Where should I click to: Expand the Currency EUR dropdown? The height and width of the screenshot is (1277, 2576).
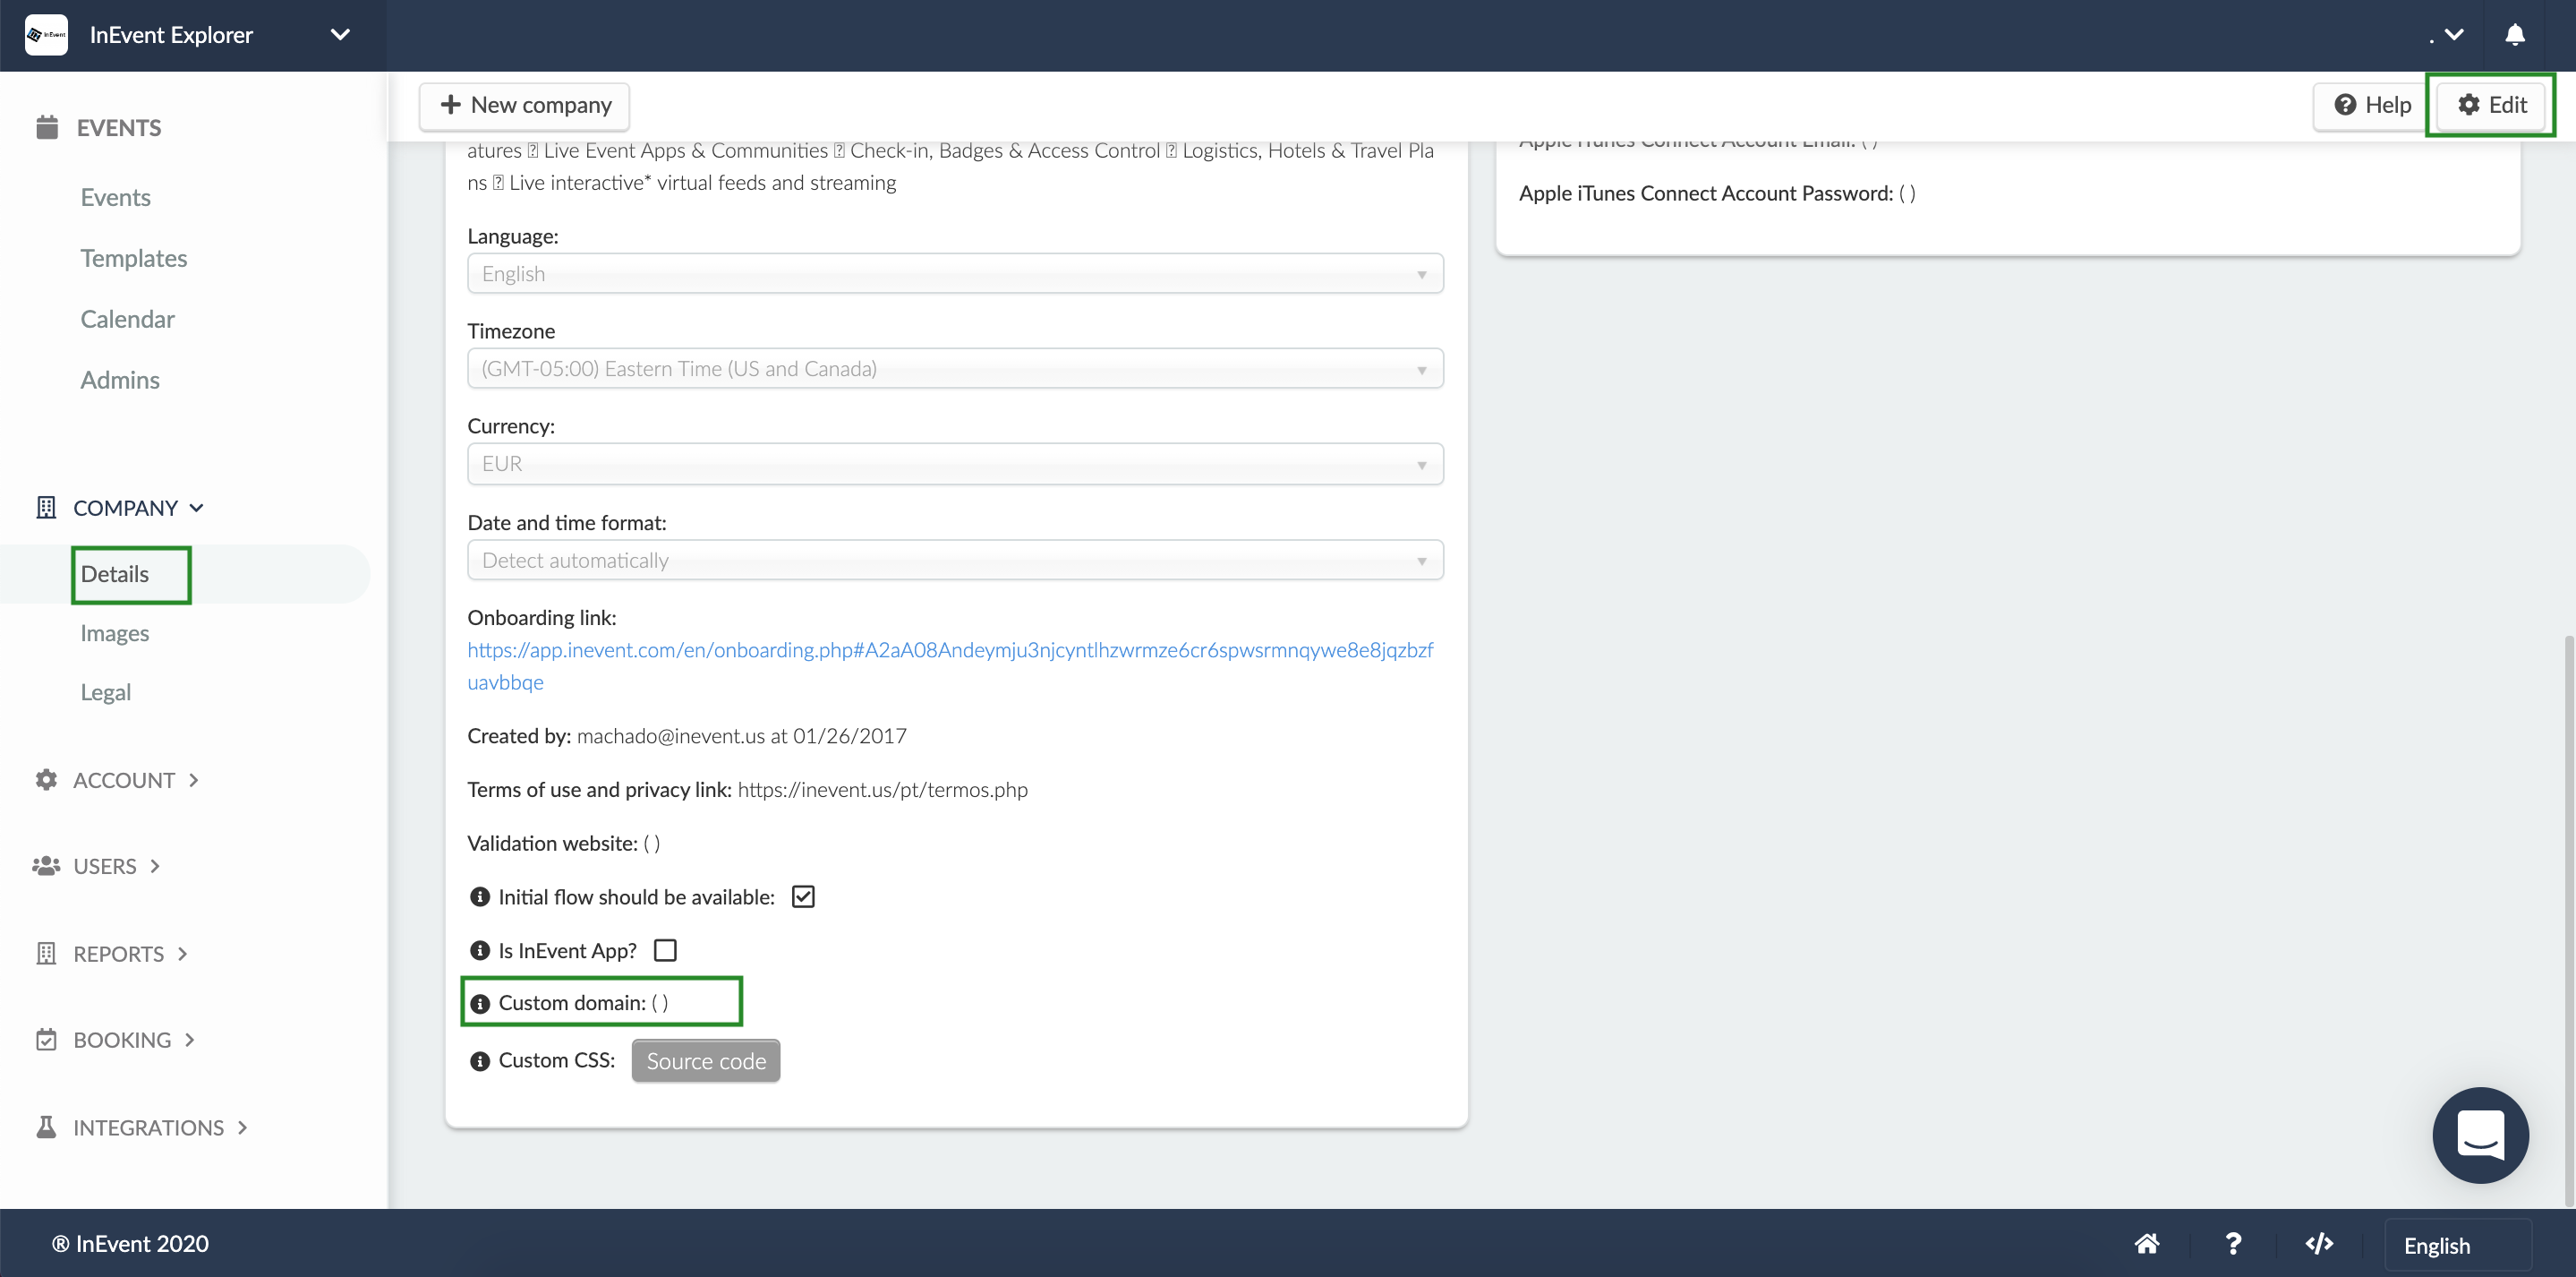(954, 465)
